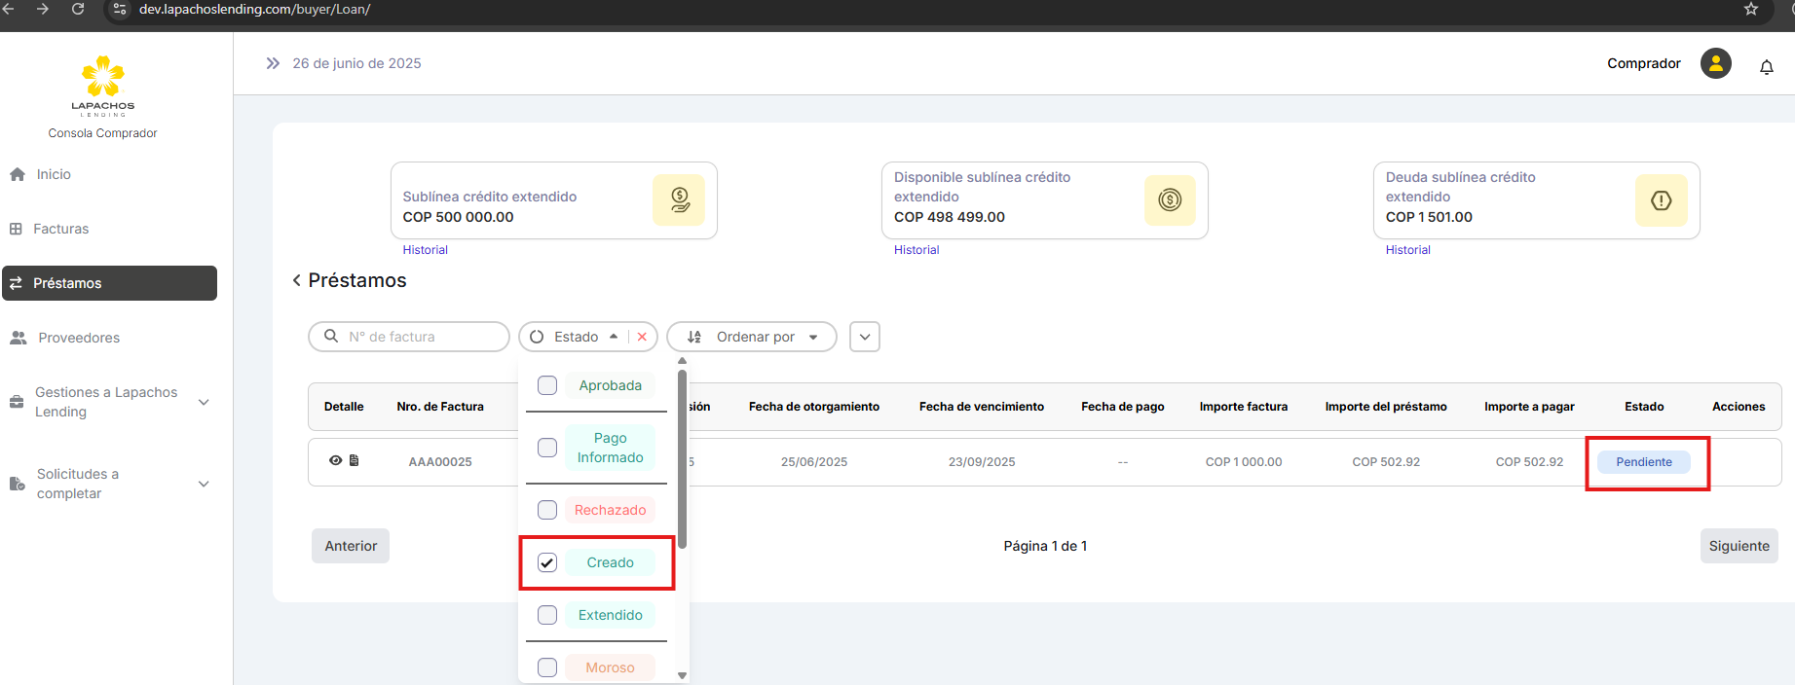1795x685 pixels.
Task: Open the user profile avatar
Action: 1715,63
